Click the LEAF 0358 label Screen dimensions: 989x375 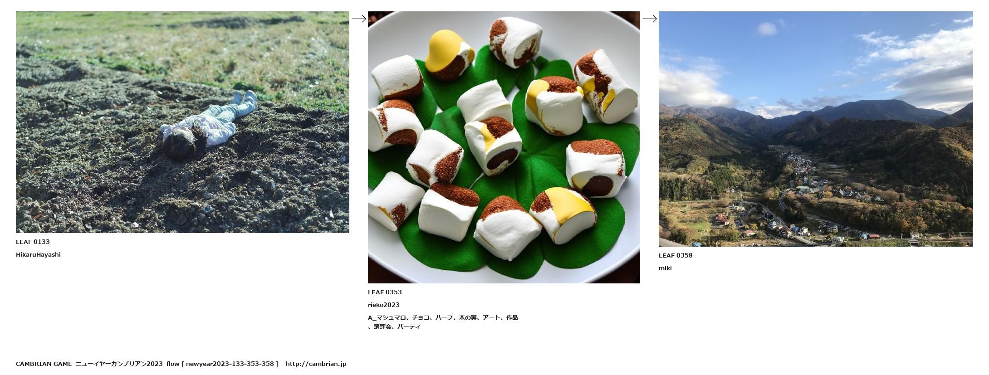pyautogui.click(x=676, y=255)
